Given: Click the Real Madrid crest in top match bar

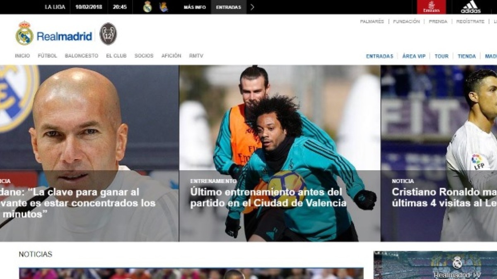Looking at the screenshot, I should 147,7.
